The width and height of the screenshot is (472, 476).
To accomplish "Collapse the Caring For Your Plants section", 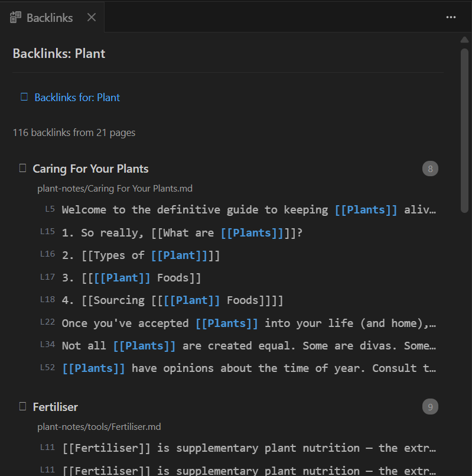I will [x=23, y=168].
